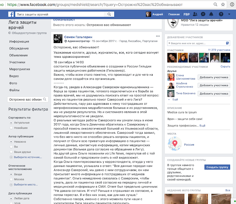
Task: Open the quick help question icon
Action: [x=221, y=14]
